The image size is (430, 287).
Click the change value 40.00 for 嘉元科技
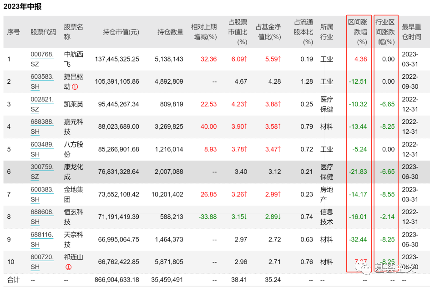point(209,126)
